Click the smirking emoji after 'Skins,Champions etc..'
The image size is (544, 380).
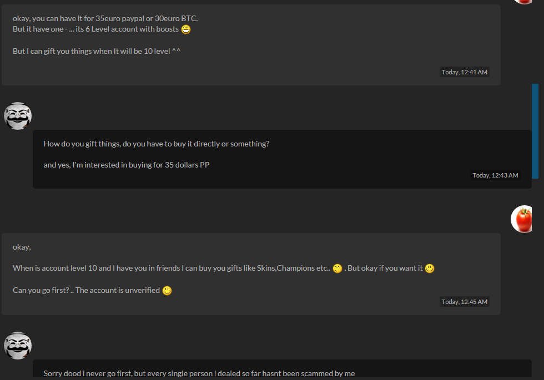pyautogui.click(x=338, y=268)
